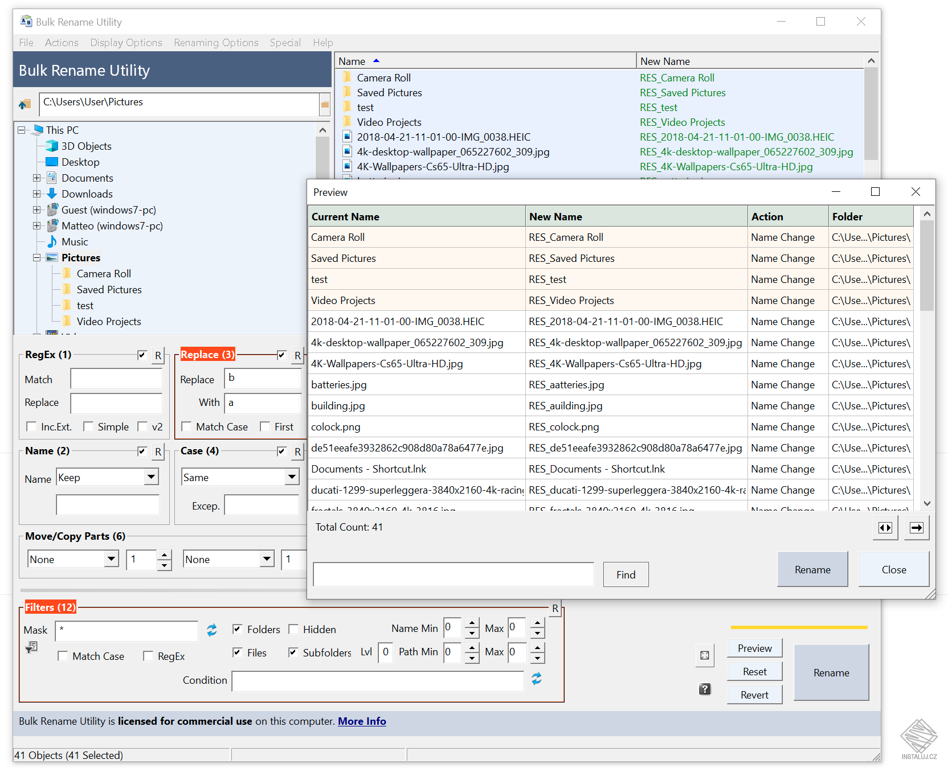Uncheck the Subfolders filter checkbox
The height and width of the screenshot is (772, 948).
[293, 652]
